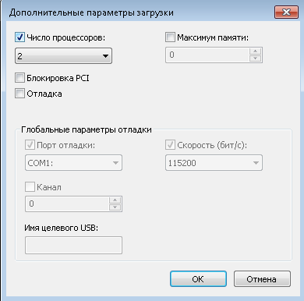This screenshot has height=301, width=304.
Task: Toggle the Порт отладки checkbox
Action: coord(30,145)
